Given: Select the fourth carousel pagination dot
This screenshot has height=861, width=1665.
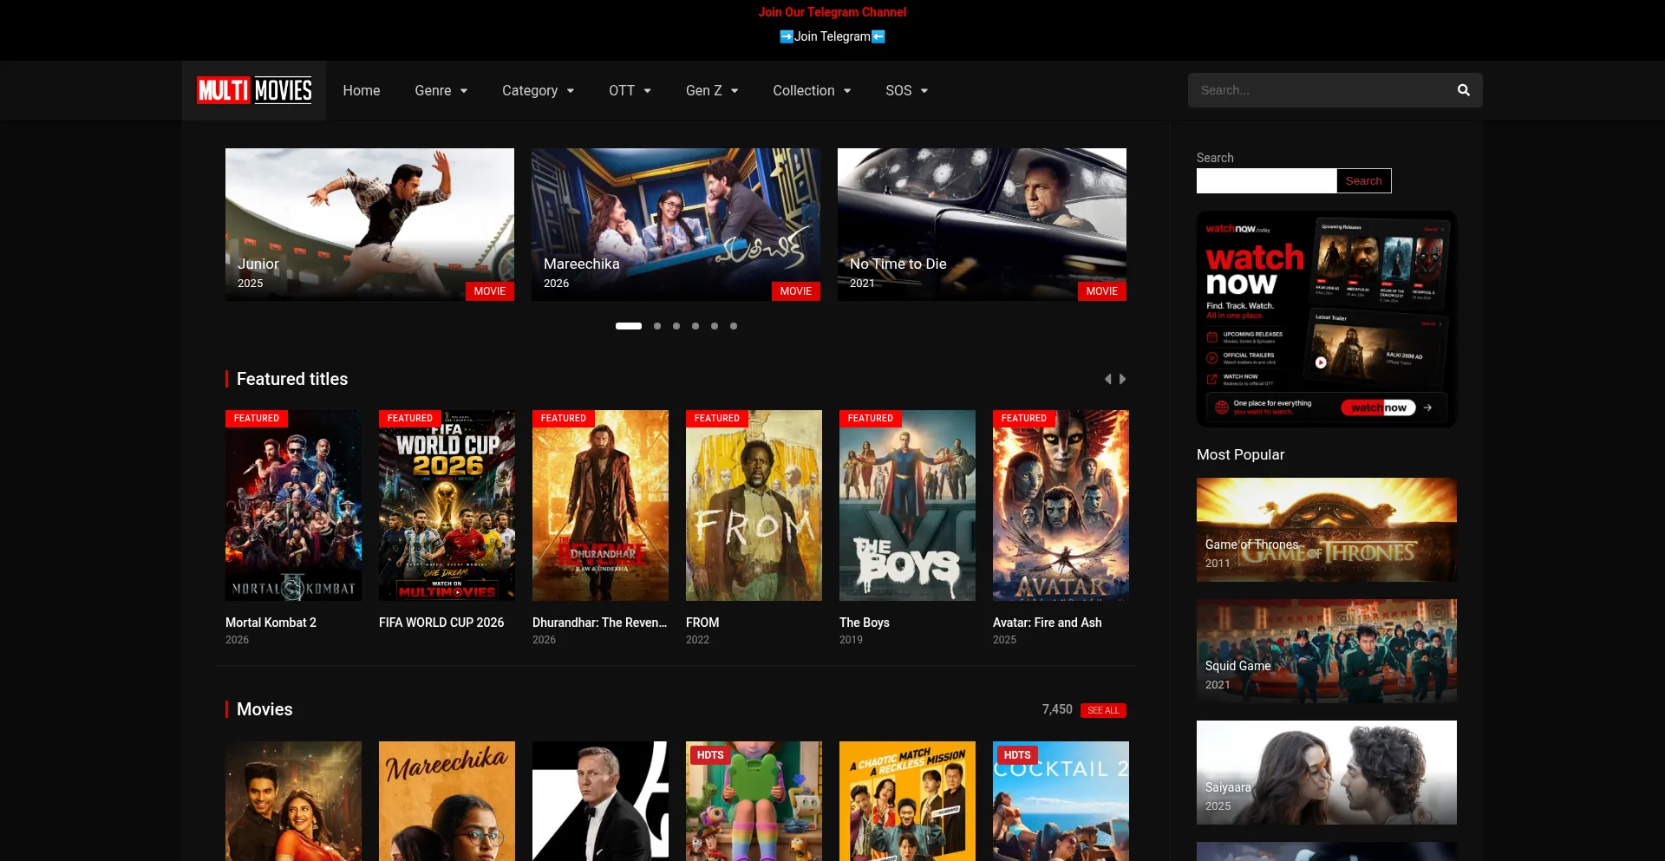Looking at the screenshot, I should 695,326.
